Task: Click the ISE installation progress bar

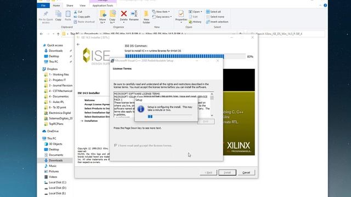Action: coord(185,56)
